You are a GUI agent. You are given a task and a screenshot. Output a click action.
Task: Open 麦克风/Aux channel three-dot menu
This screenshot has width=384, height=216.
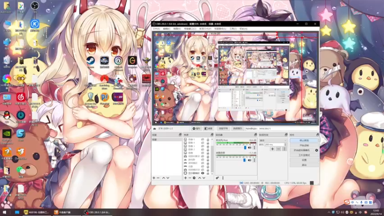point(254,148)
